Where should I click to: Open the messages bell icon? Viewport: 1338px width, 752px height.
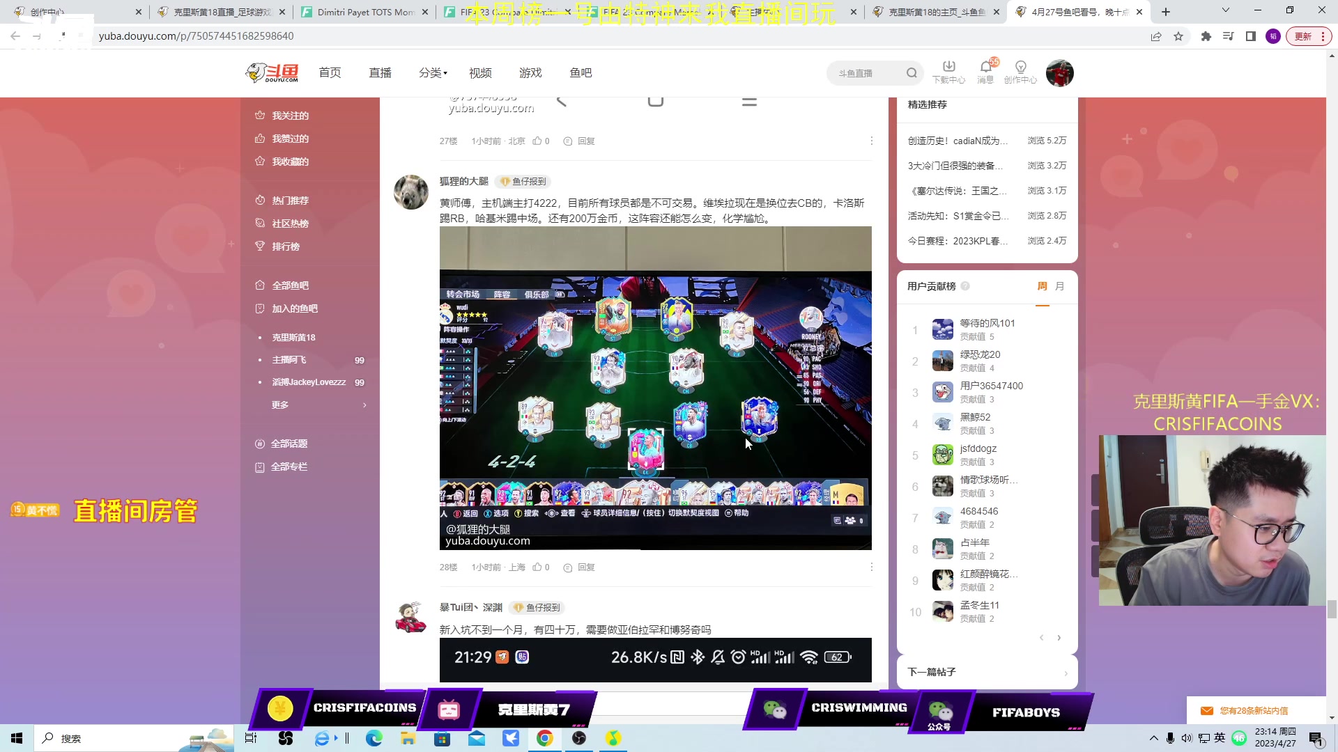click(x=985, y=67)
